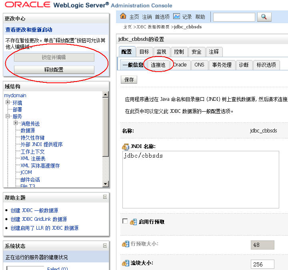Open 首选项 from the toolbar
Screen dimensions: 288x270
coord(162,17)
